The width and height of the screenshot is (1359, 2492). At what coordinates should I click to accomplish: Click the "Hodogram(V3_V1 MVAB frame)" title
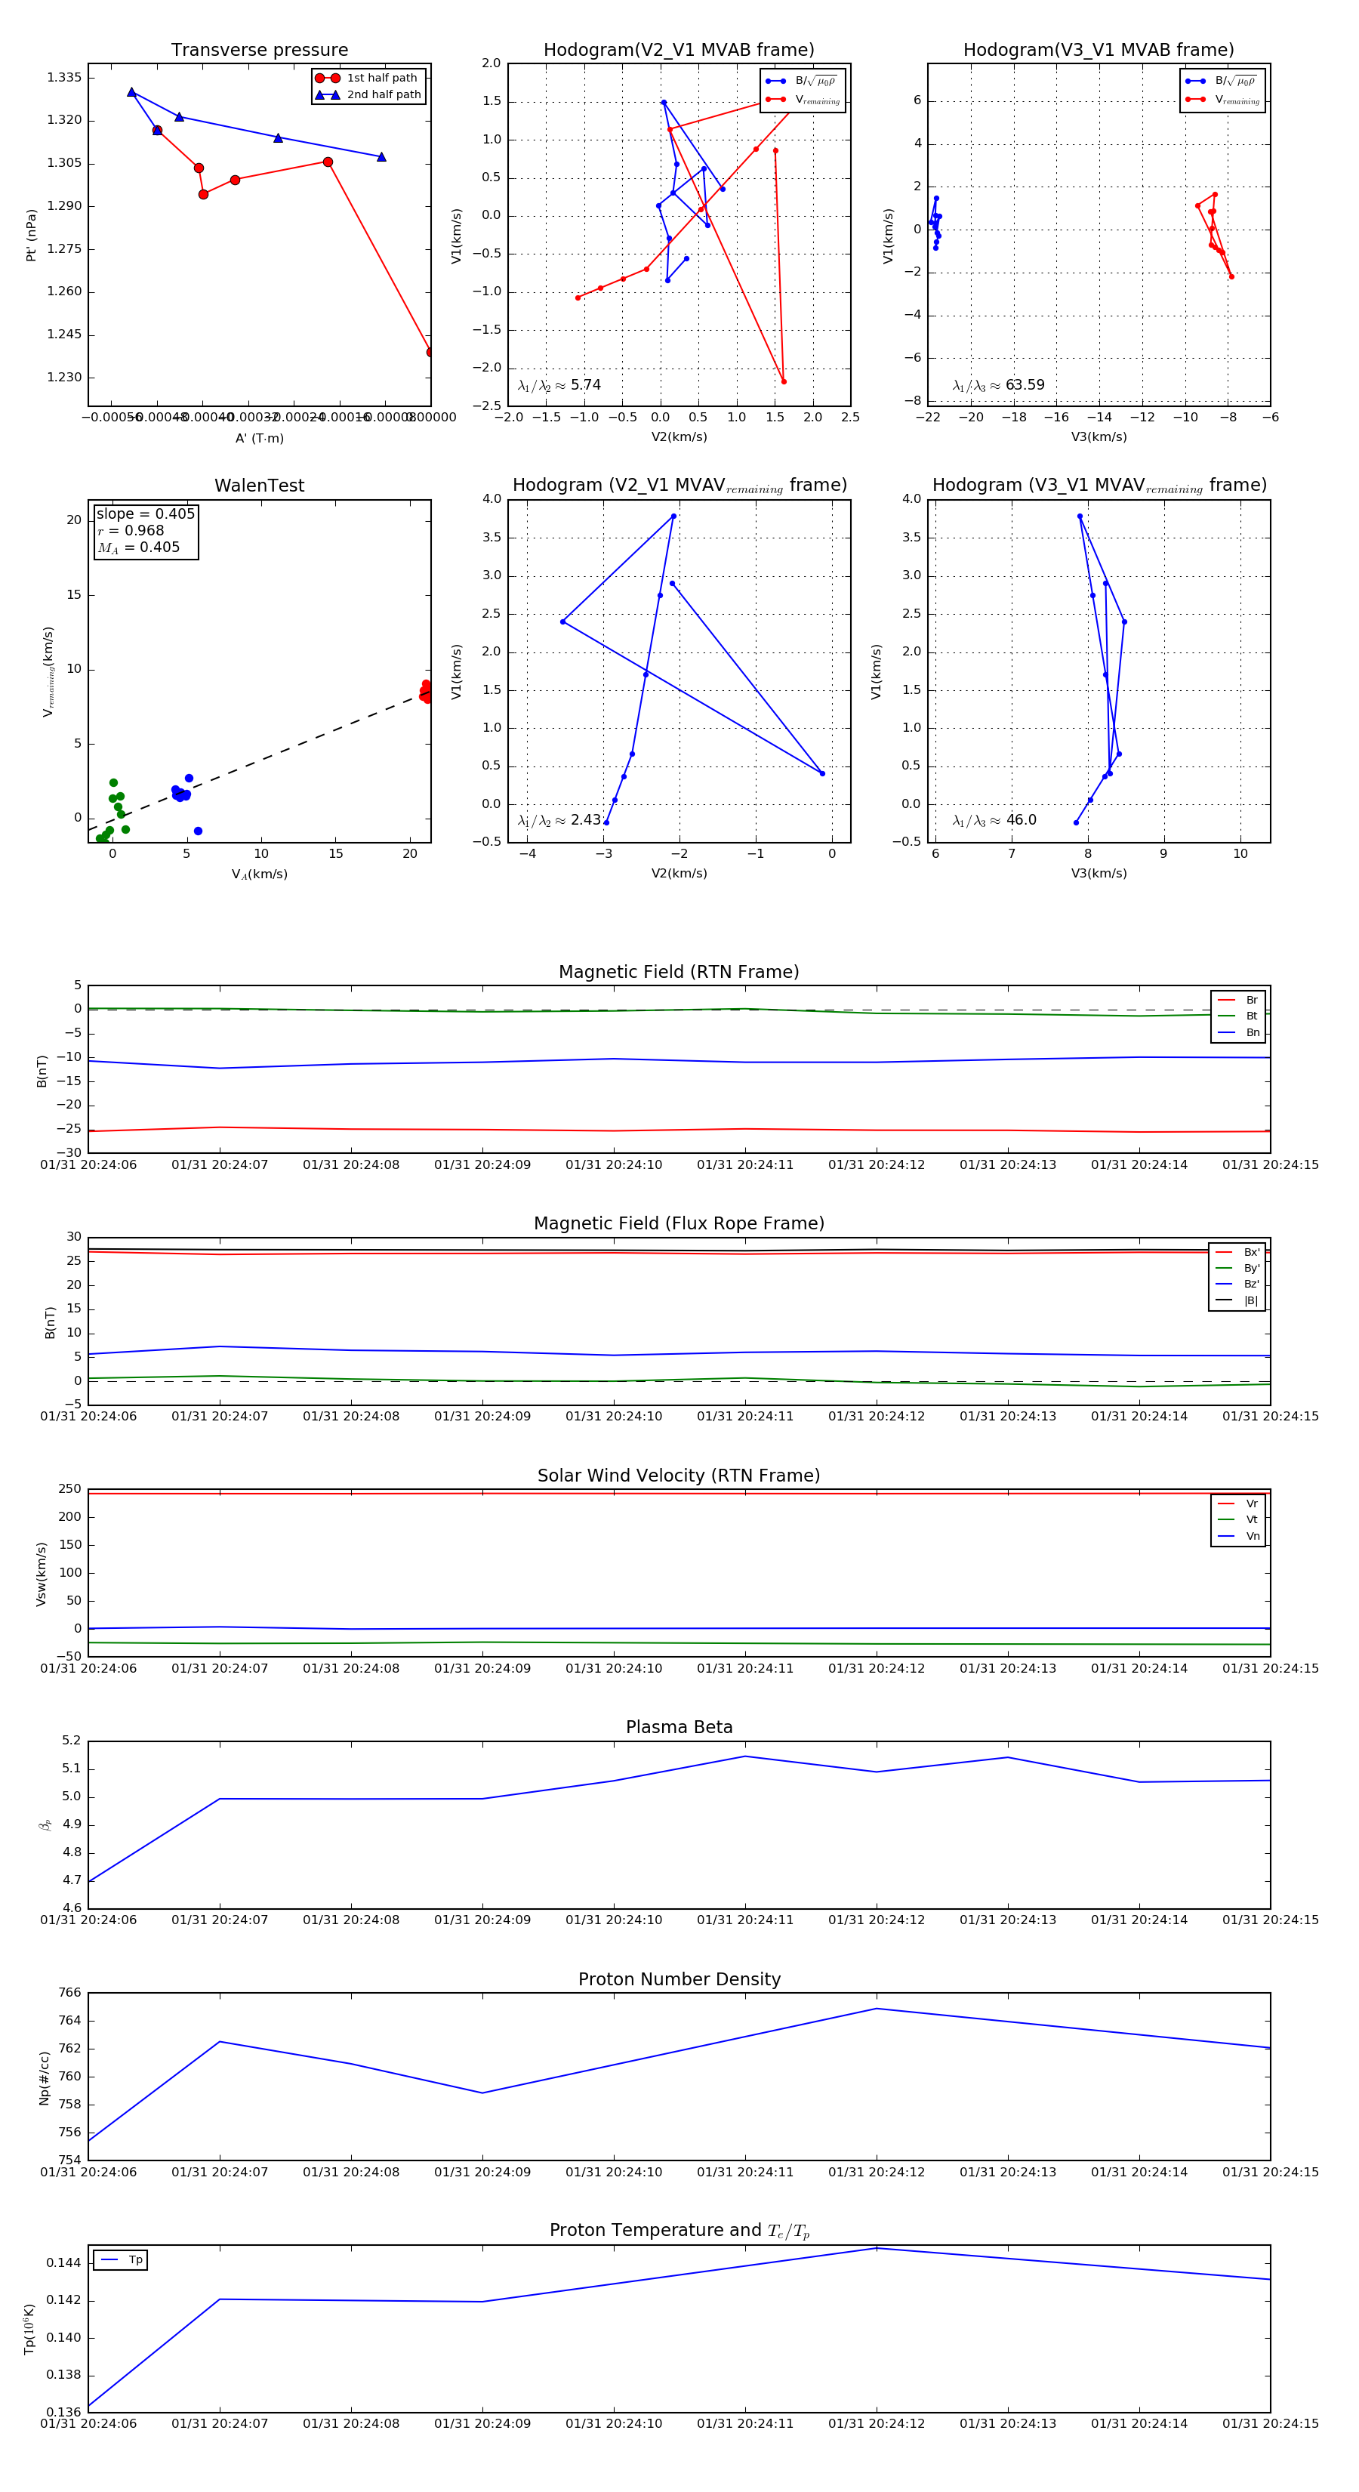click(x=1099, y=51)
